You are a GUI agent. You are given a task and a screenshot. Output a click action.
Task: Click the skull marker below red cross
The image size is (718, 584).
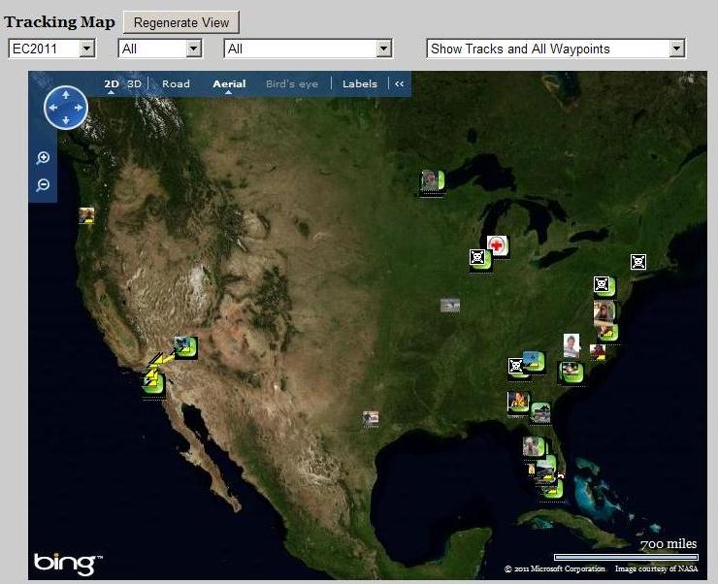tap(477, 257)
